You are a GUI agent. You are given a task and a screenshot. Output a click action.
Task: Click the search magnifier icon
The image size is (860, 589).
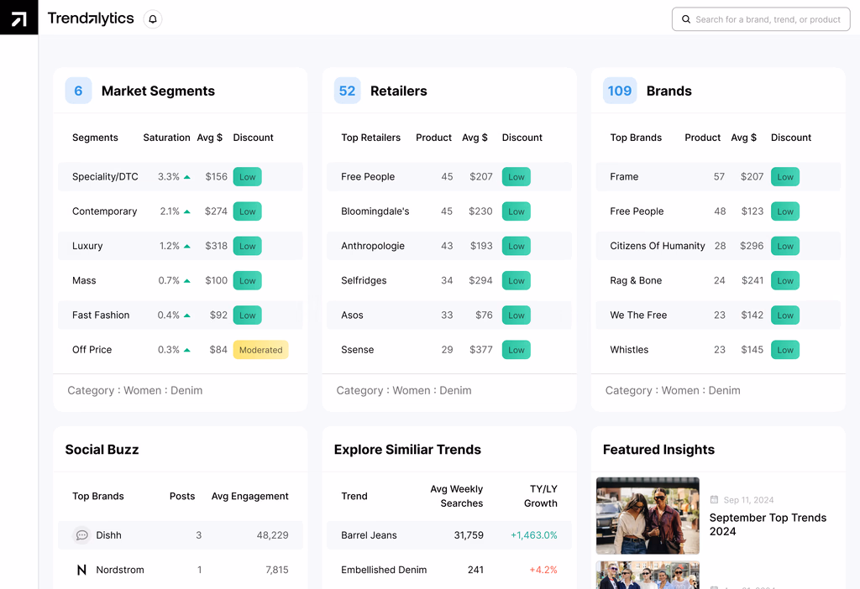[685, 19]
